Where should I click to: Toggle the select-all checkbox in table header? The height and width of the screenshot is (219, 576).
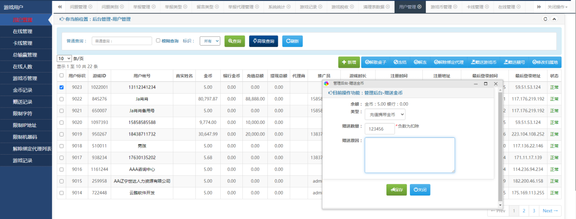tap(61, 75)
